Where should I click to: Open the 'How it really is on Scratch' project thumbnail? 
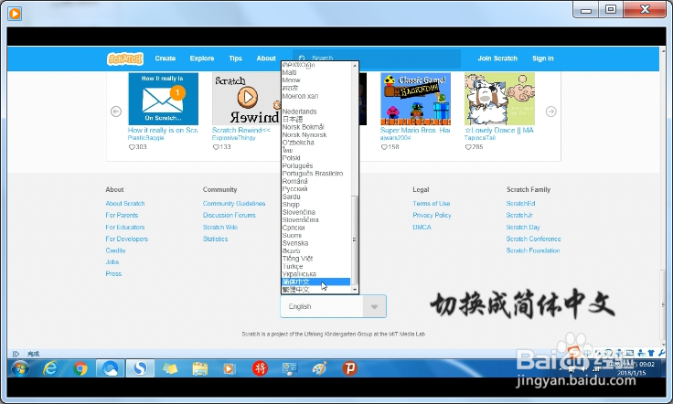click(x=163, y=99)
